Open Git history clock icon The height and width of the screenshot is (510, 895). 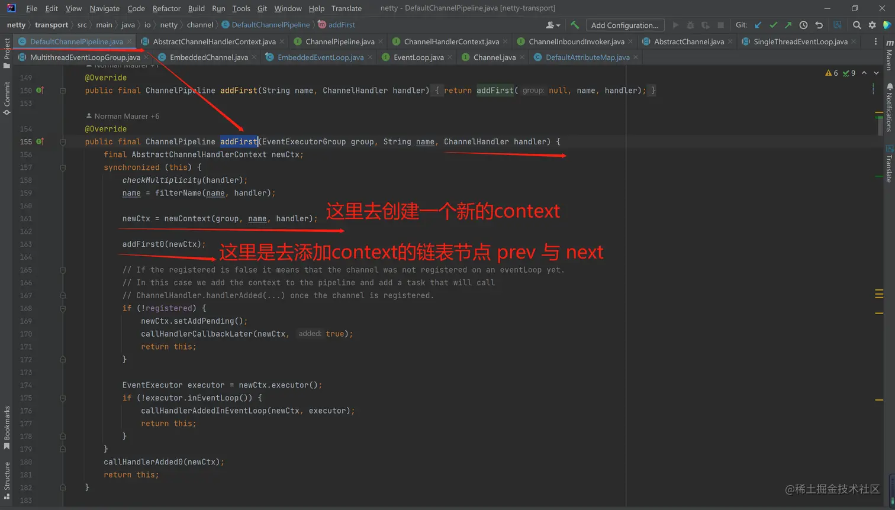click(803, 25)
